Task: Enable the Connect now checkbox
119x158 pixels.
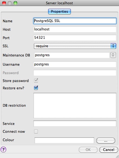Action: pos(36,131)
